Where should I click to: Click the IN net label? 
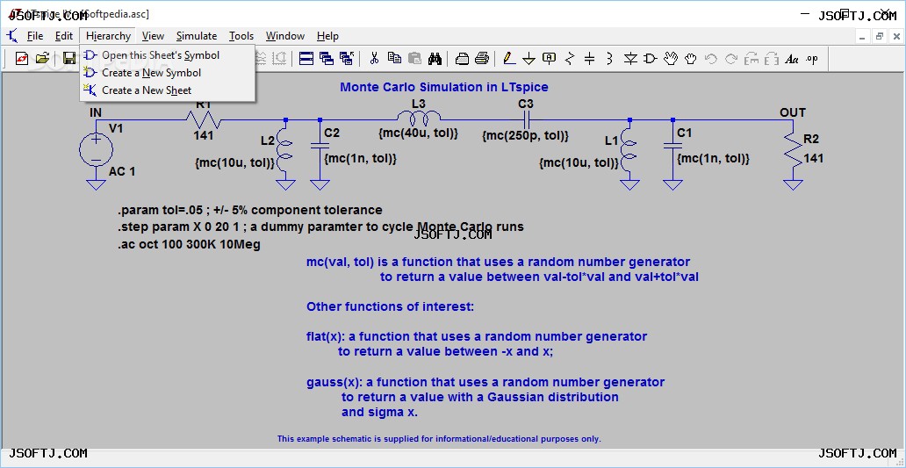pyautogui.click(x=96, y=112)
